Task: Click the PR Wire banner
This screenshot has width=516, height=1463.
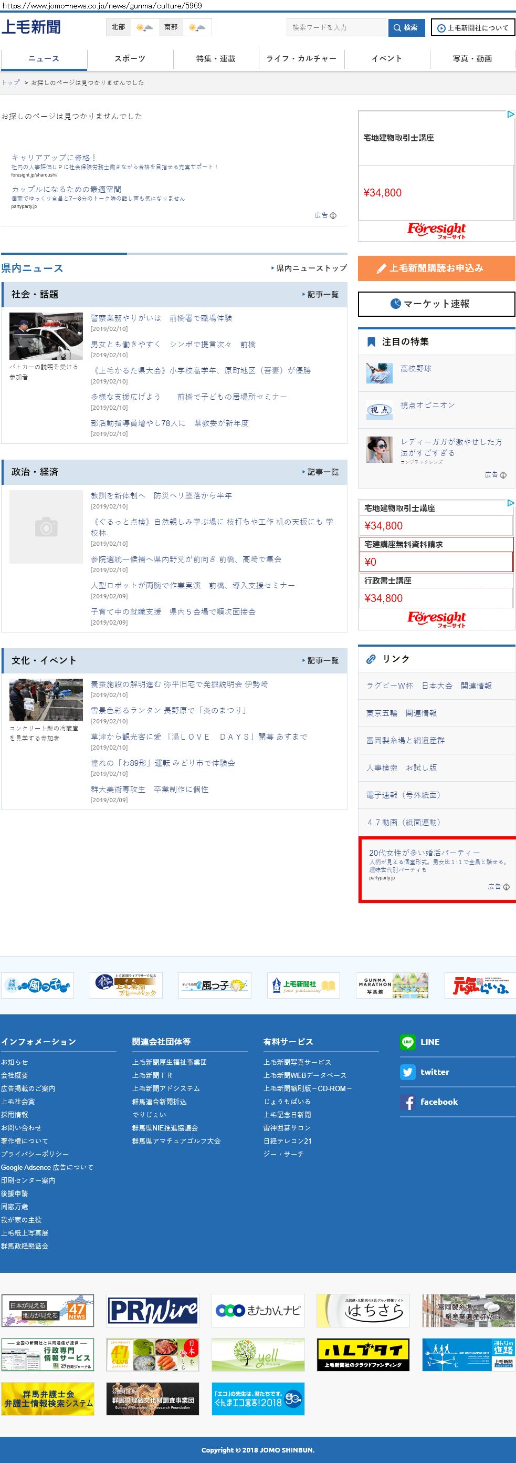Action: (x=153, y=1310)
